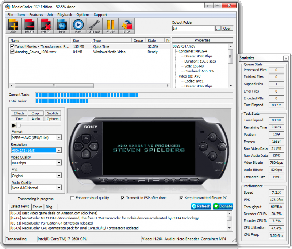Open the Job menu

coord(50,15)
